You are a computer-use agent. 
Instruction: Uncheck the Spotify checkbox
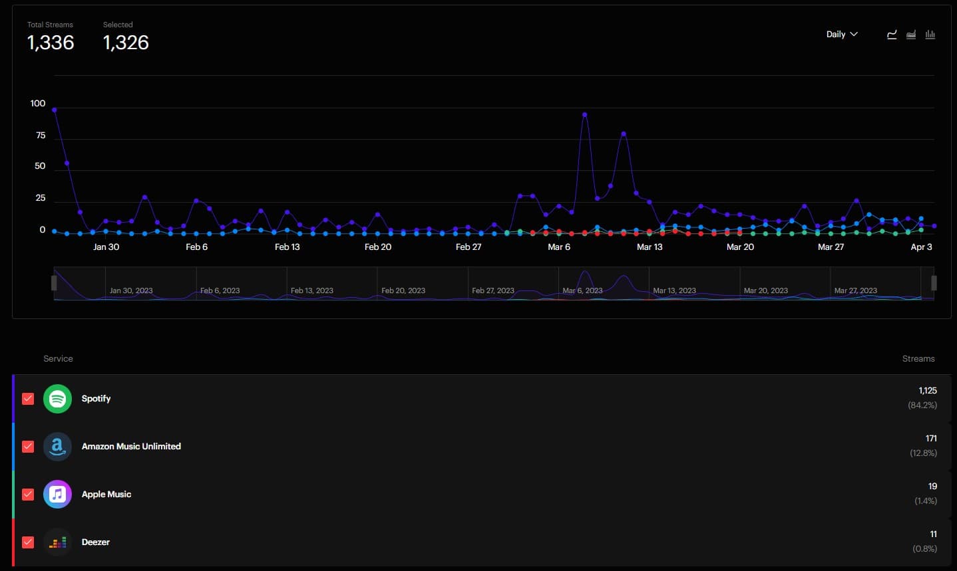(x=27, y=399)
